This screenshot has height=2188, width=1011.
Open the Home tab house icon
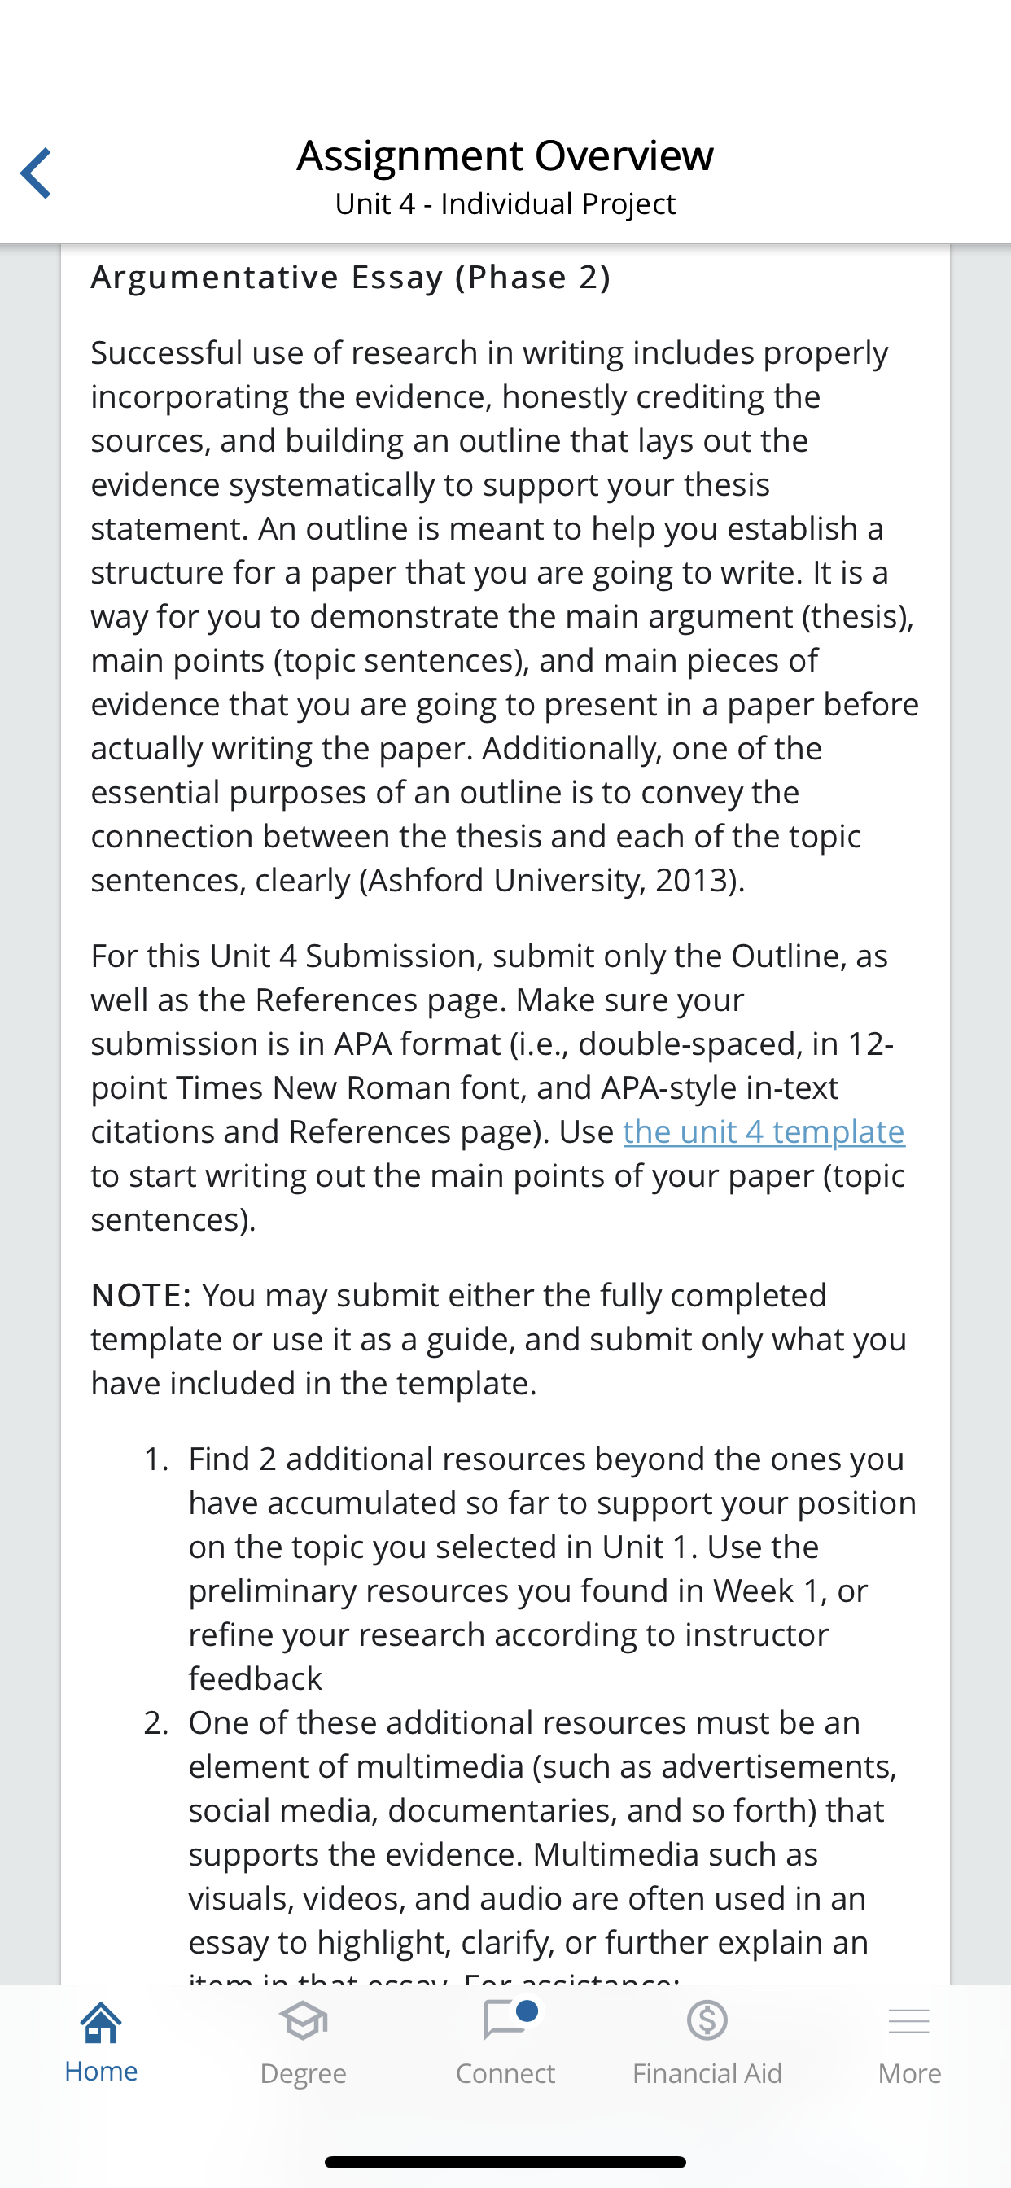[x=101, y=2023]
